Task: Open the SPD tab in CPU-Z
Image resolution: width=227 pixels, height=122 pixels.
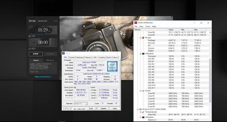Action: pos(95,58)
